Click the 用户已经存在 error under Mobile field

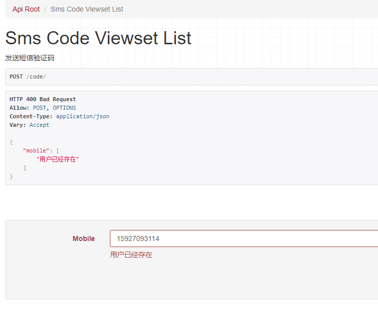point(131,255)
